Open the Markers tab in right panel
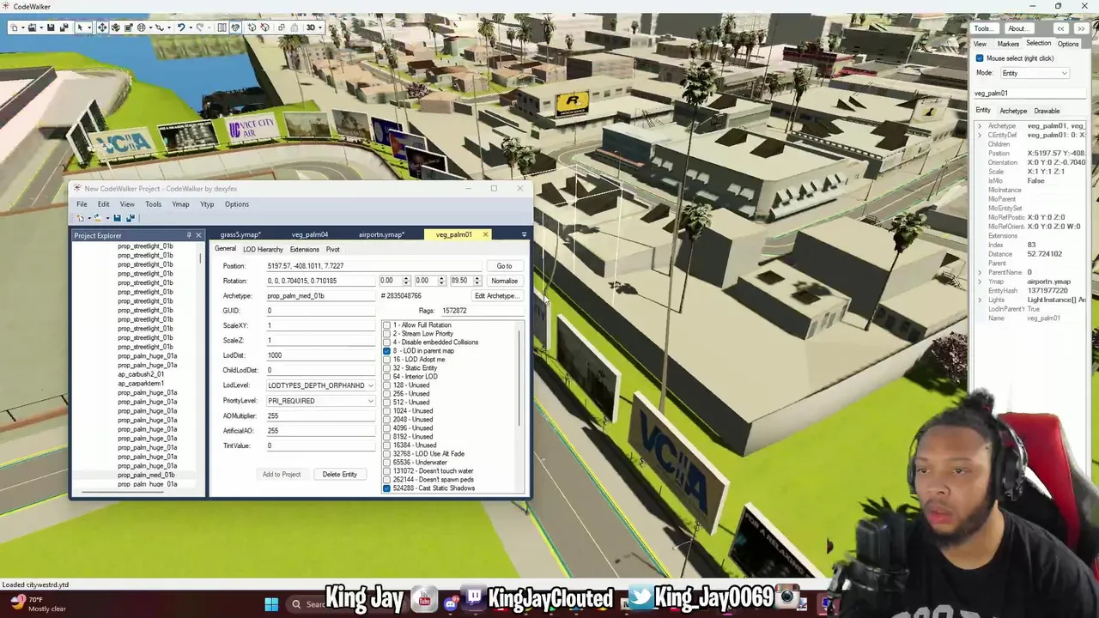The image size is (1099, 618). point(1008,44)
